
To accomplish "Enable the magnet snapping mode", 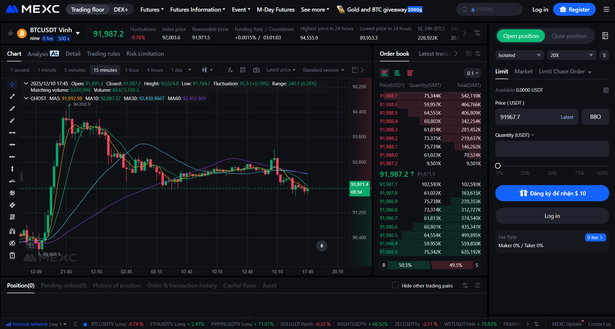I will pos(12,231).
